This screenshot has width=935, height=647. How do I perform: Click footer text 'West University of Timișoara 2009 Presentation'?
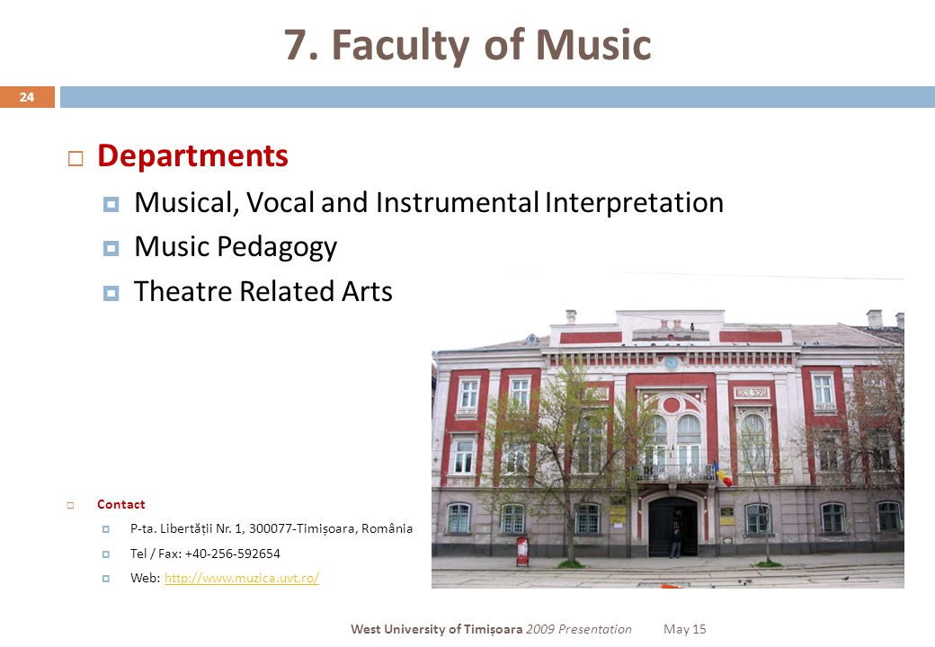click(x=491, y=629)
